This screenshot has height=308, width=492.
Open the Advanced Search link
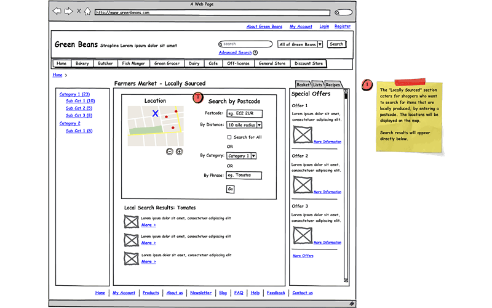tap(235, 53)
